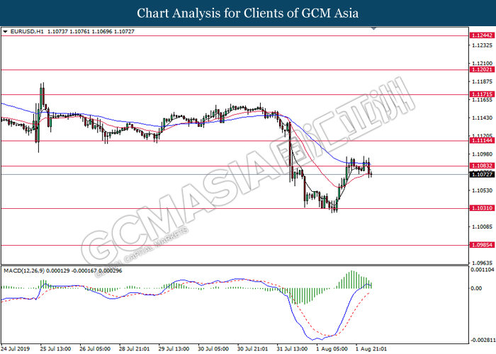The height and width of the screenshot is (354, 496).
Task: Select the 1.11144 red price level label
Action: (482, 141)
